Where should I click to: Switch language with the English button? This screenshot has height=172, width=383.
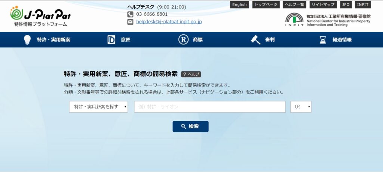(239, 4)
